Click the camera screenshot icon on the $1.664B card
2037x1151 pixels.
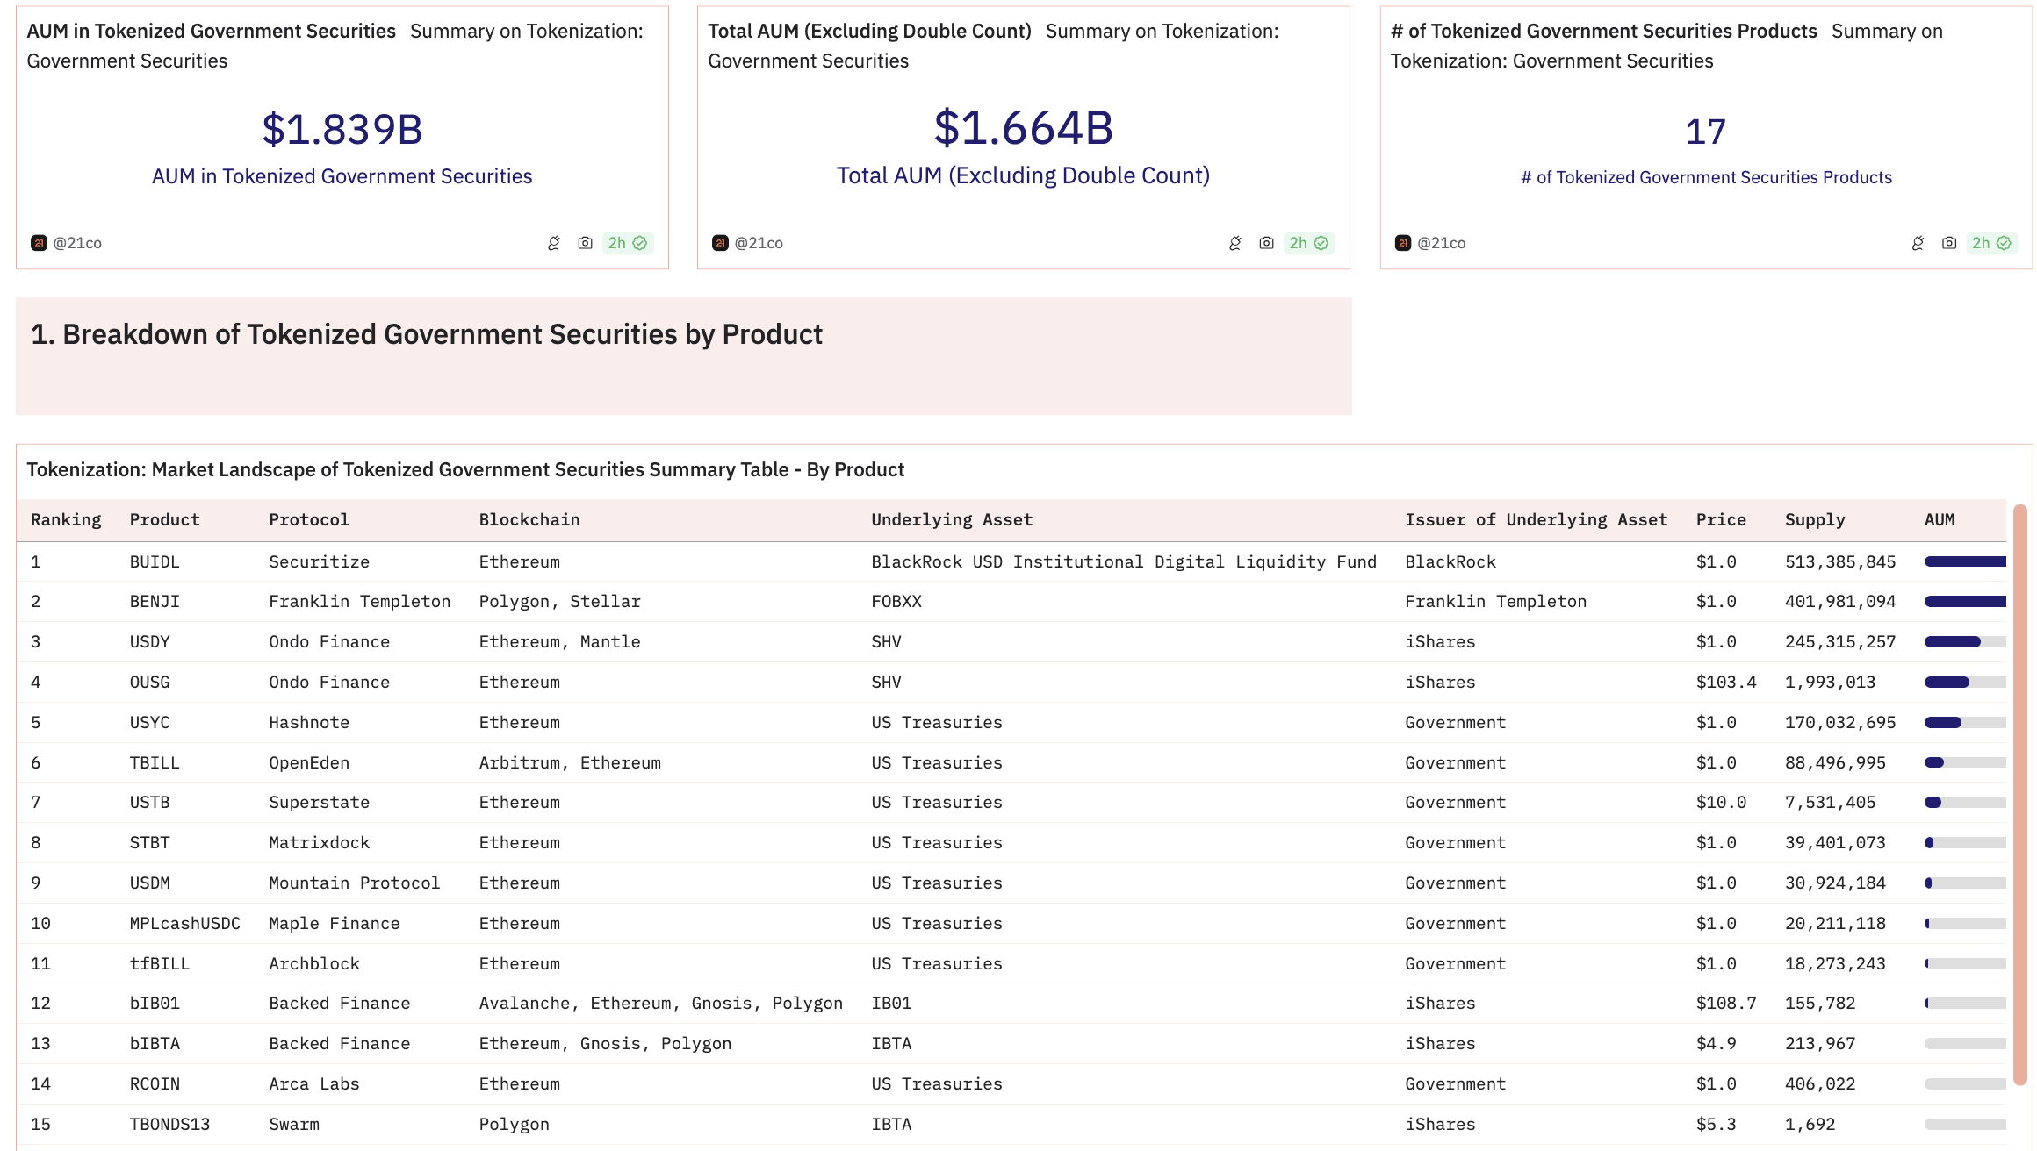pos(1266,243)
